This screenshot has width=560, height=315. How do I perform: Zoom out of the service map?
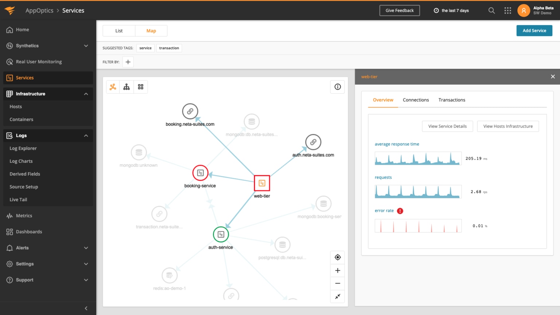point(337,283)
